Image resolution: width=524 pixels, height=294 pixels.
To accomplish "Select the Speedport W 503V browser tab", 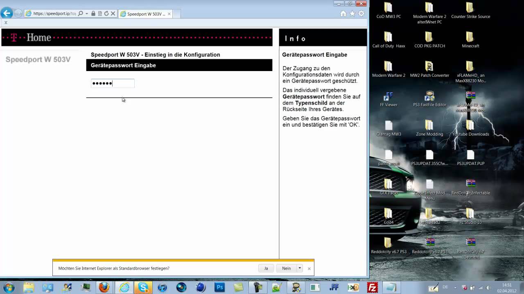I will tap(145, 14).
